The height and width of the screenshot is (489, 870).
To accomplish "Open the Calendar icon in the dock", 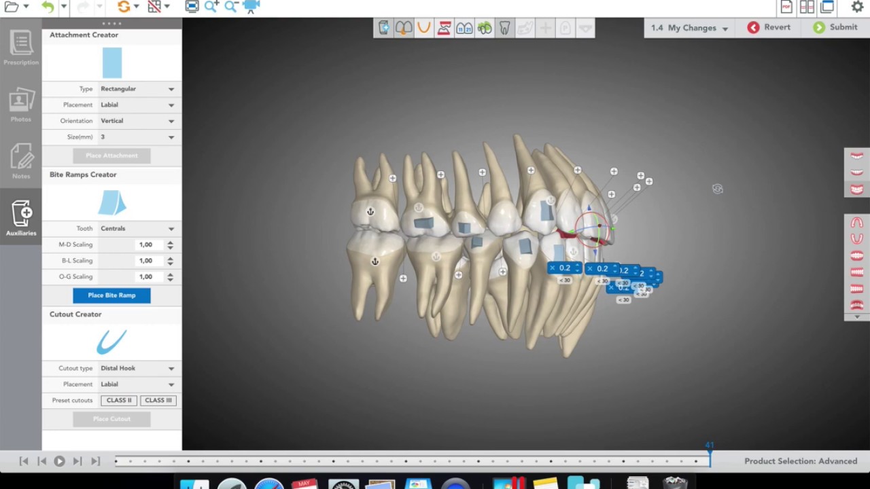I will coord(304,484).
